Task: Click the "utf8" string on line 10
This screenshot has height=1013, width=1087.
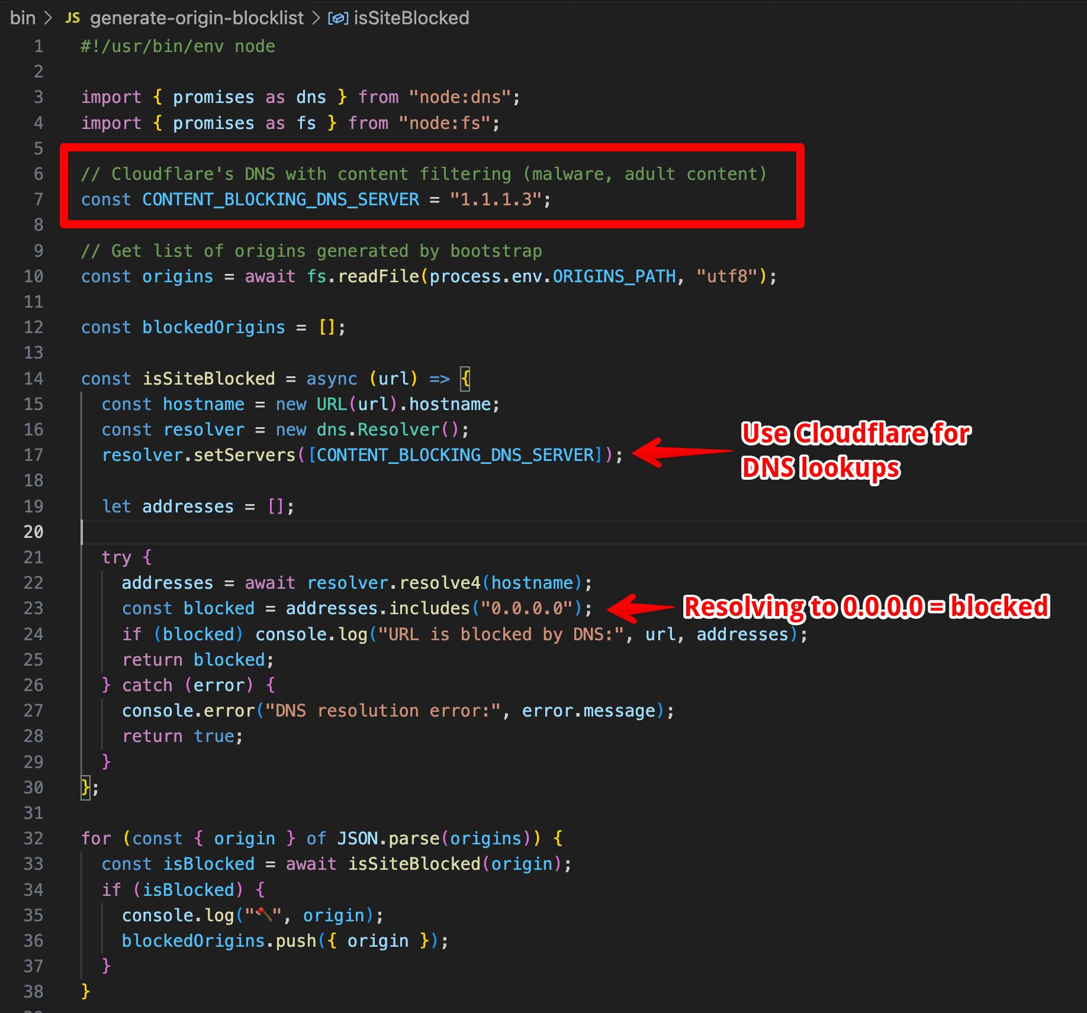Action: (728, 276)
